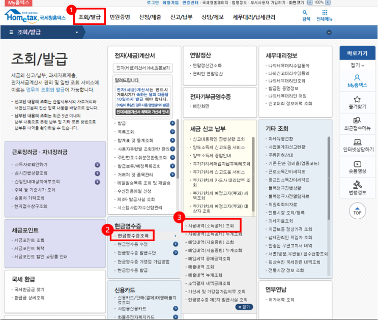Image resolution: width=378 pixels, height=320 pixels.
Task: Click arrow icon next to 사업용신용카드
Action: point(176,308)
